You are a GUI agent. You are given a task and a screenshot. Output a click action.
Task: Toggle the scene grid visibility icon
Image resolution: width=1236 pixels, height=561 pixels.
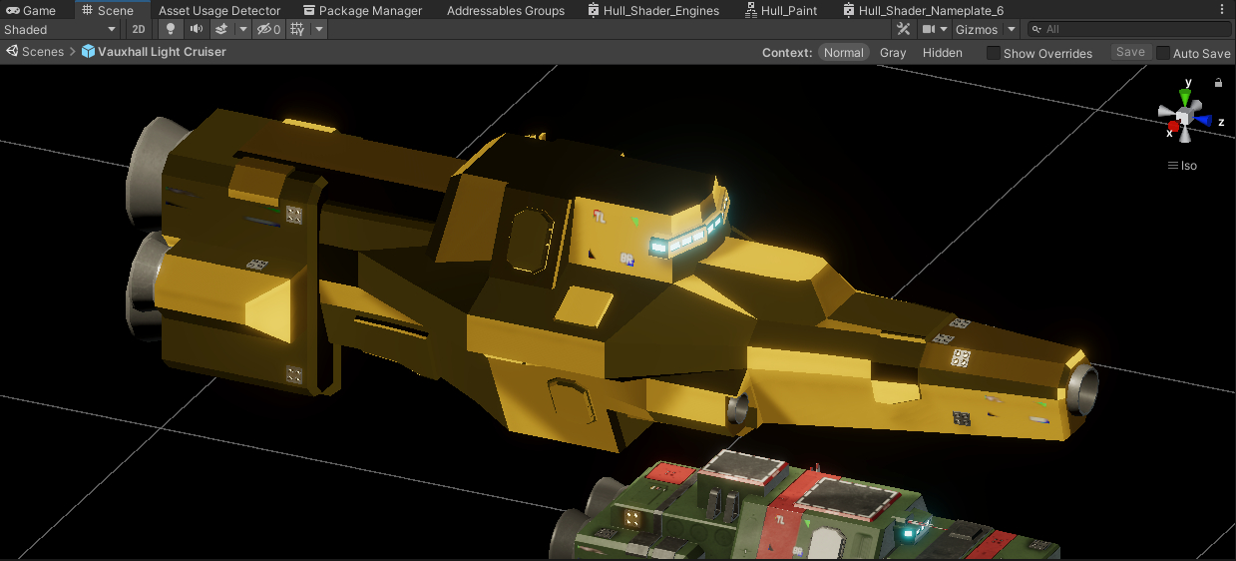point(297,30)
